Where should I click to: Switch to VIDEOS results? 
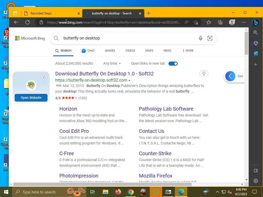(130, 51)
